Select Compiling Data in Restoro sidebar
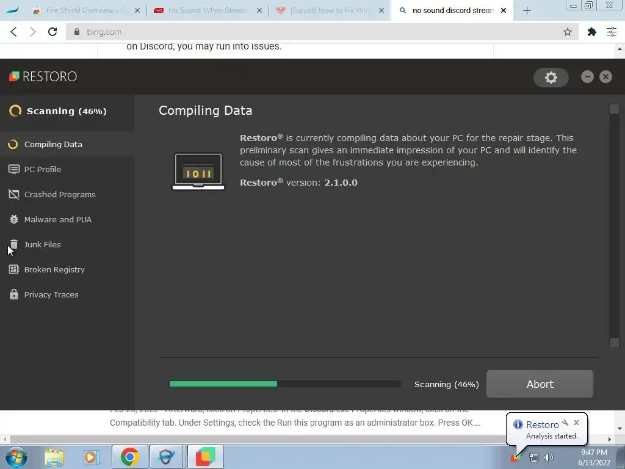 (x=67, y=144)
